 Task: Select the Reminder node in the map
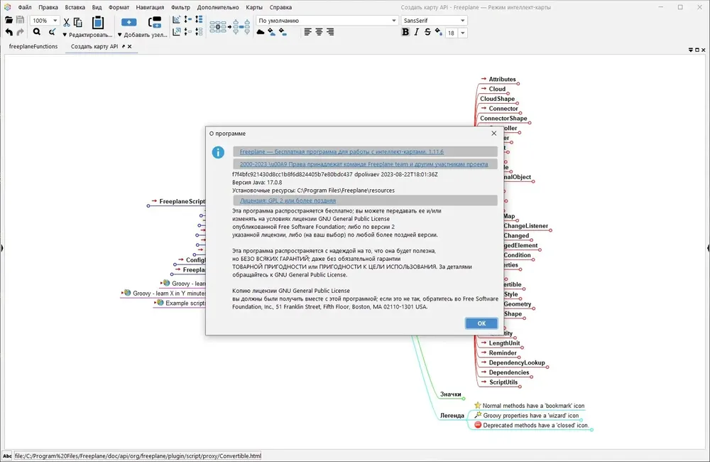click(x=502, y=353)
